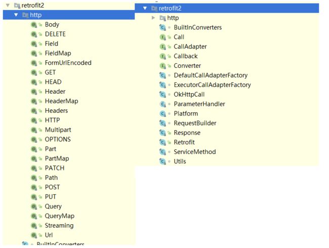Click the annotation icon beside HEAD
This screenshot has height=248, width=329.
tap(34, 82)
